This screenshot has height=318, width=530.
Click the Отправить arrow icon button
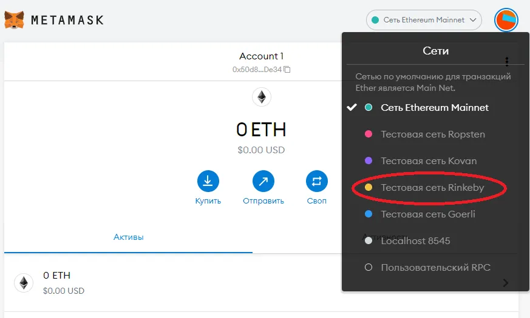pos(263,181)
